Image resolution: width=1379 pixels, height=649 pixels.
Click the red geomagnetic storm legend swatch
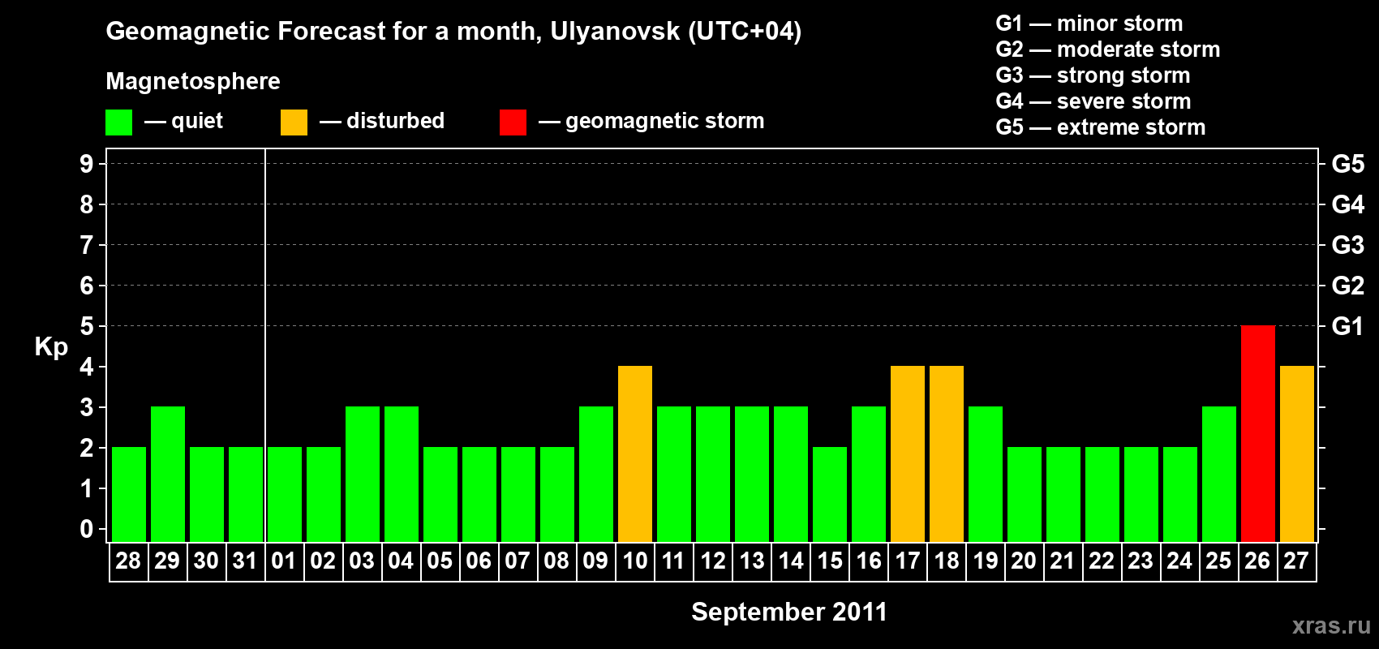(x=513, y=122)
